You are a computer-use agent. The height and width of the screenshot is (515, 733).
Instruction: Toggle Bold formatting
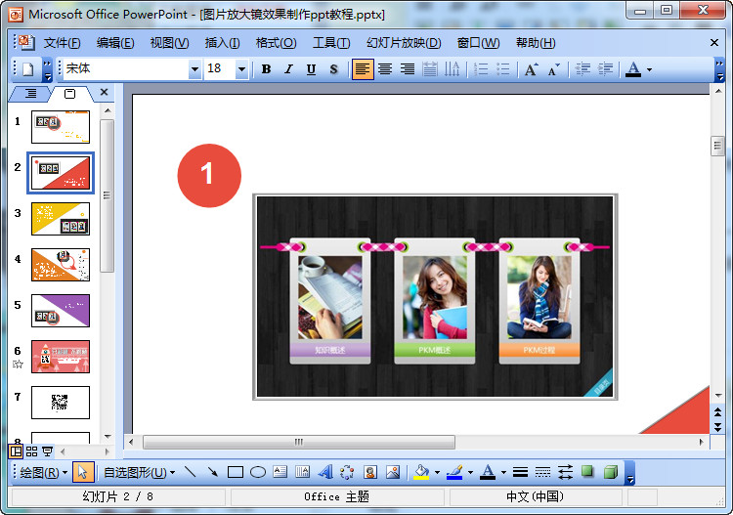coord(267,69)
